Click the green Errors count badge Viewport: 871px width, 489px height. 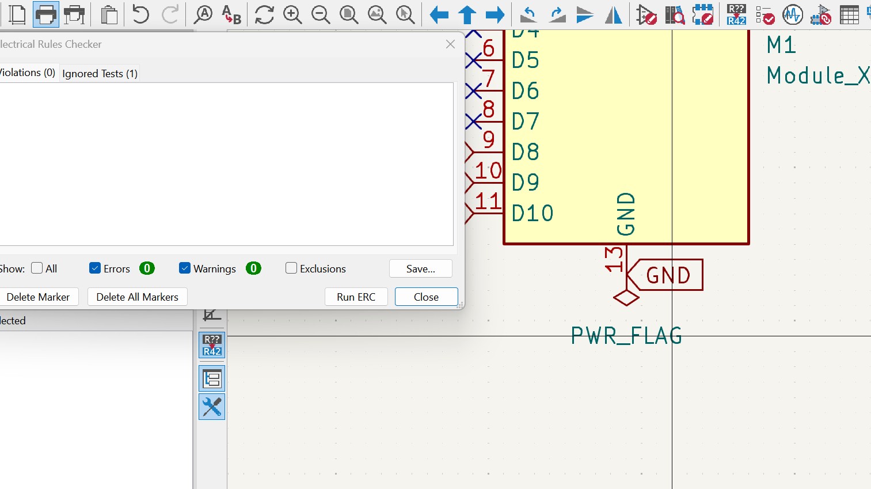click(x=147, y=268)
